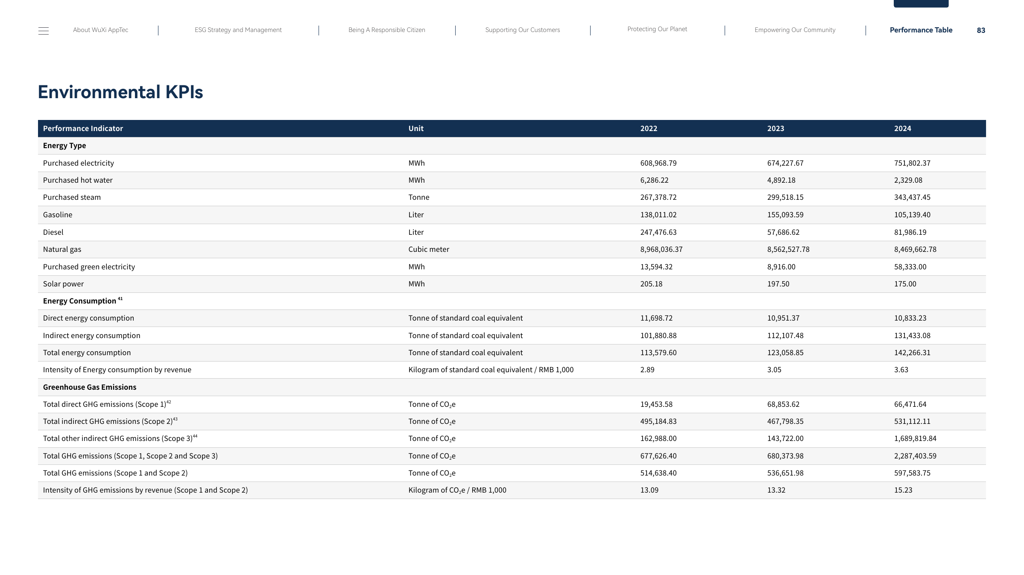Open Protecting Our Planet section

657,29
